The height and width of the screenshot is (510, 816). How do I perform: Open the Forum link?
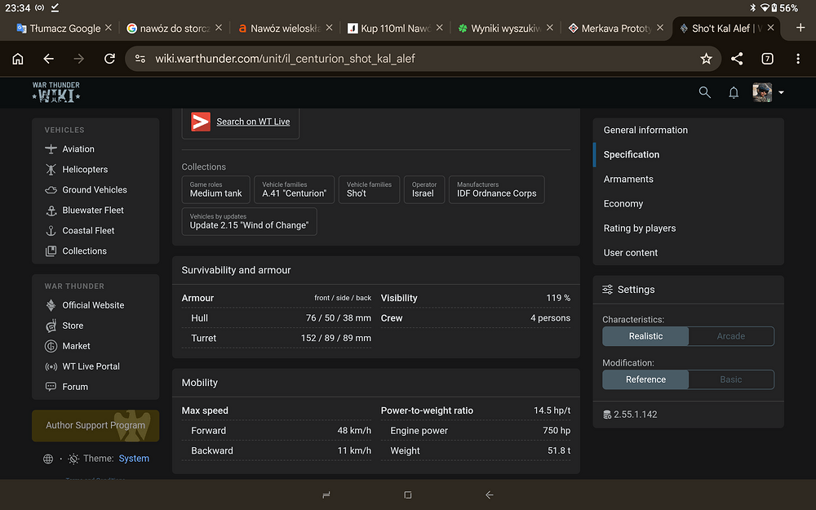66,387
